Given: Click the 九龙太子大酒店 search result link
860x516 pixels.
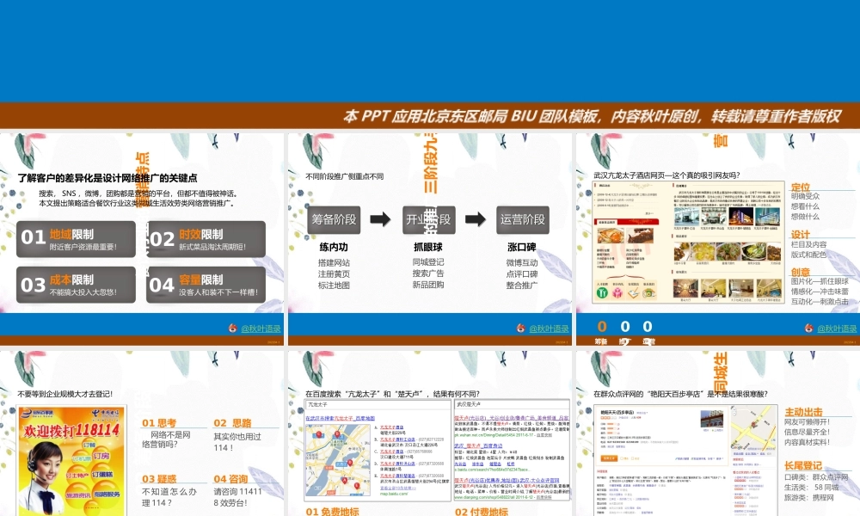Looking at the screenshot, I should tap(392, 426).
